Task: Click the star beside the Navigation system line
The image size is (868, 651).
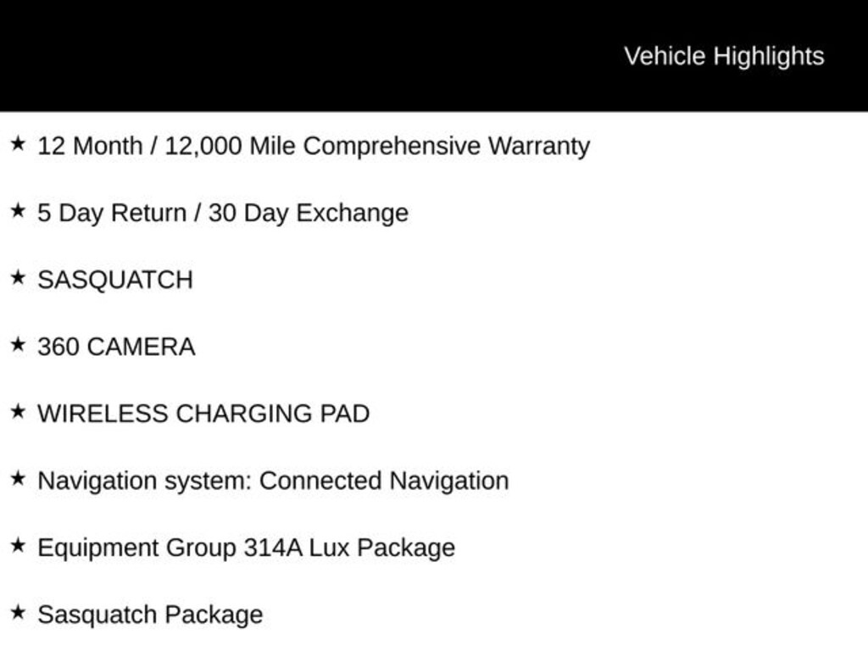Action: [x=17, y=479]
